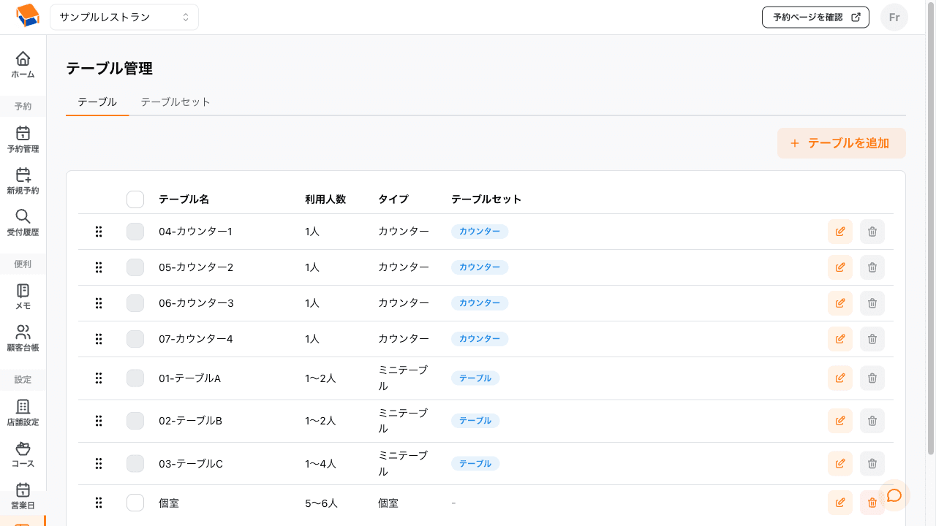Click the カウンター badge on 05-カウンター2

click(x=479, y=267)
